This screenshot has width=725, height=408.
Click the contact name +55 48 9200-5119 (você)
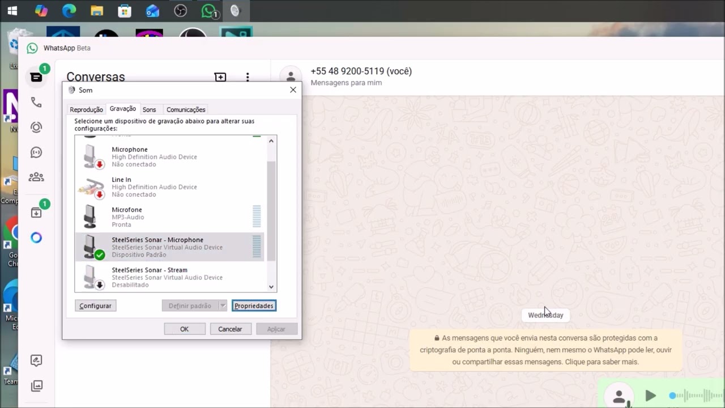(361, 71)
